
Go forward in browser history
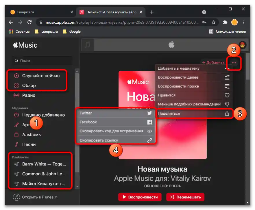click(x=20, y=22)
